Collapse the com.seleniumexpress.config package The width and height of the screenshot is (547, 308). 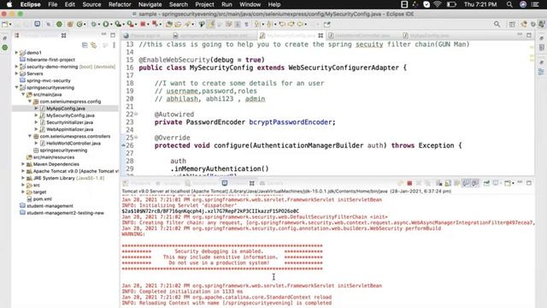[30, 101]
